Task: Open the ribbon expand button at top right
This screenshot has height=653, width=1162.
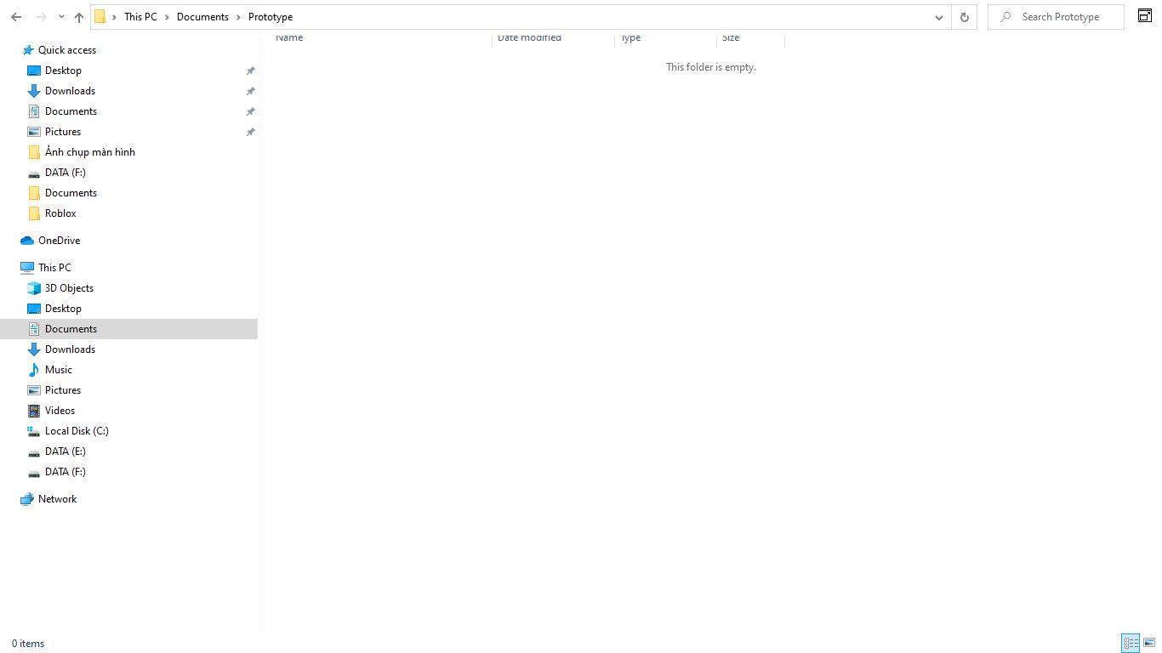Action: [x=1145, y=15]
